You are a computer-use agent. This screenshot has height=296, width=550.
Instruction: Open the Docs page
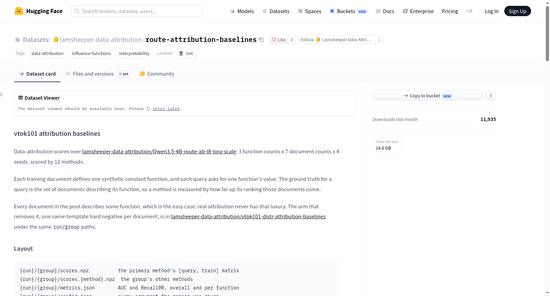(x=385, y=11)
